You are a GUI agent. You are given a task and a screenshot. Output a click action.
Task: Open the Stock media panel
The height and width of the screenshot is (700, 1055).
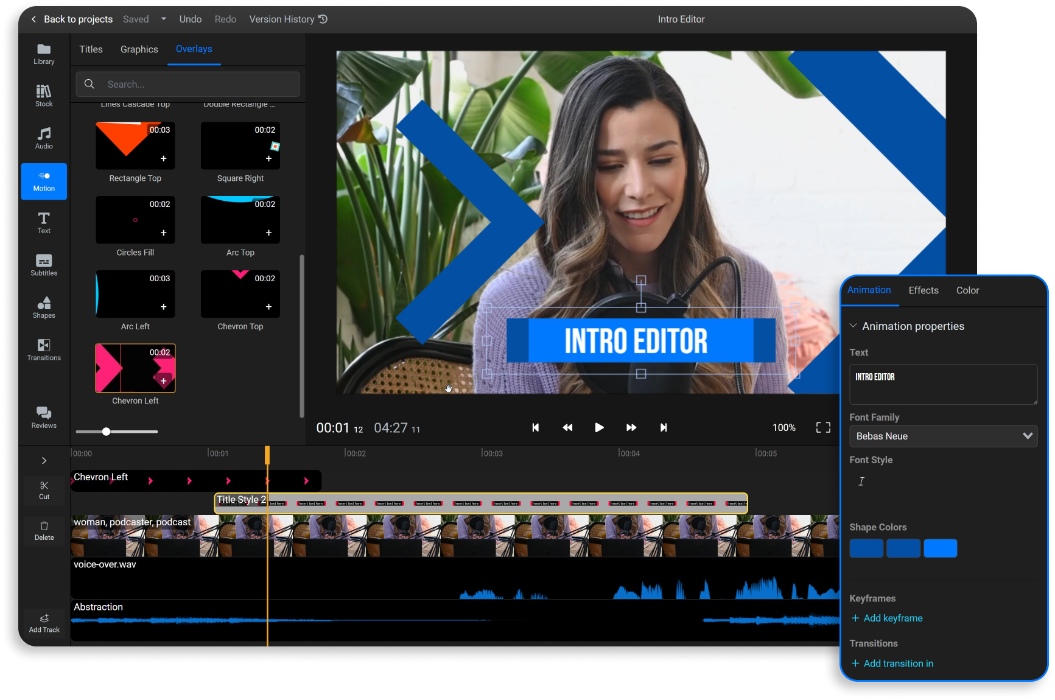click(43, 96)
